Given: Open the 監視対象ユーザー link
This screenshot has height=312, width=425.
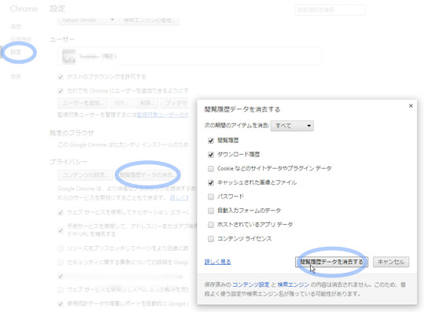Looking at the screenshot, I should (162, 115).
